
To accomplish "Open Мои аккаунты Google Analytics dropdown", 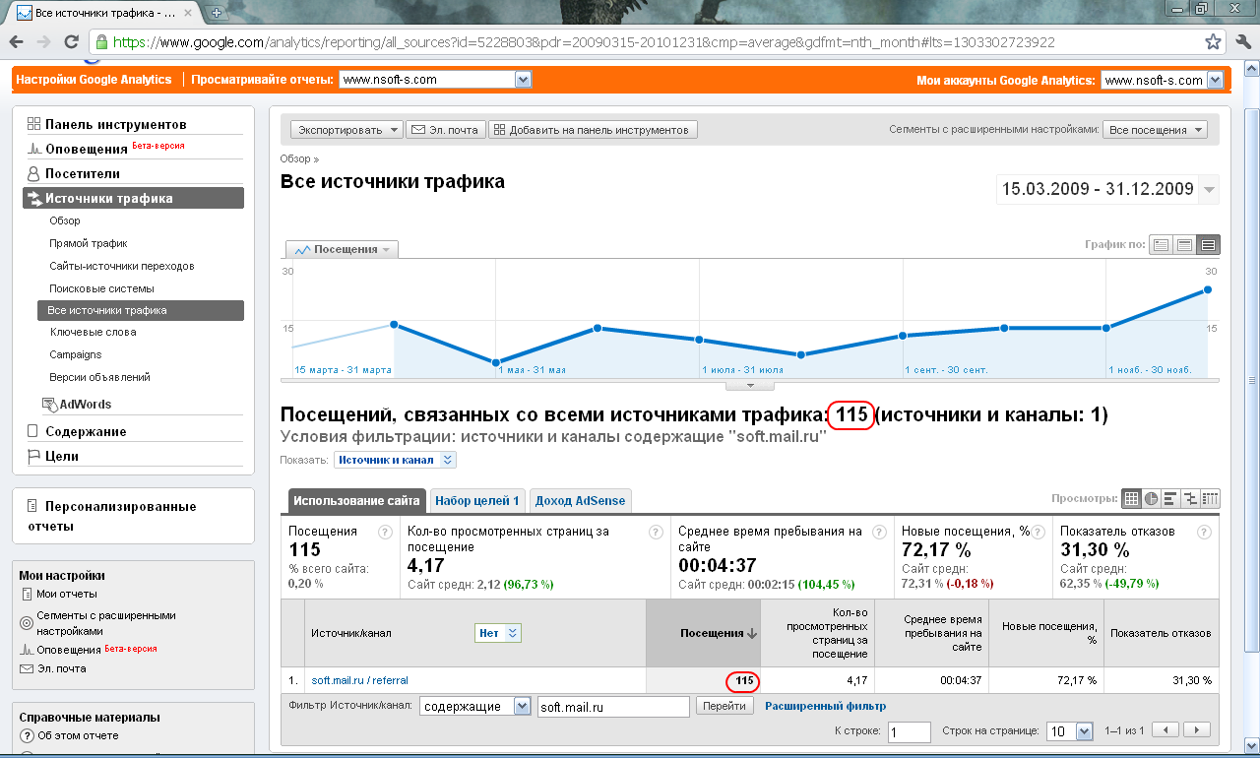I will (1162, 80).
